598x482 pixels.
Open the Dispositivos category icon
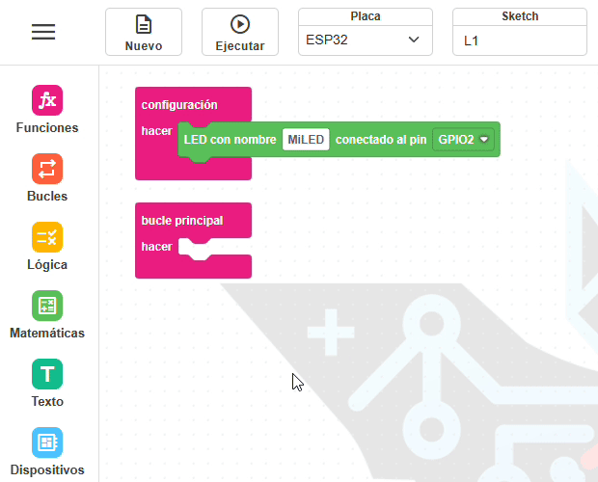47,442
